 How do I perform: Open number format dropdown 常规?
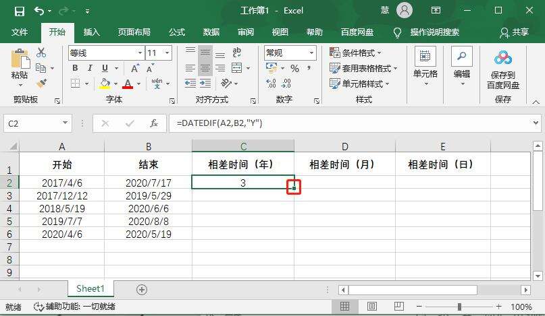click(312, 53)
